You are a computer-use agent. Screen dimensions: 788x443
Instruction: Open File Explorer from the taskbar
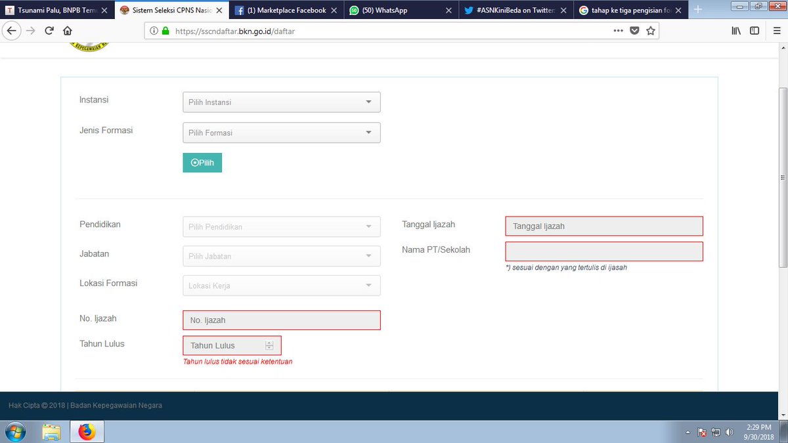[x=52, y=432]
